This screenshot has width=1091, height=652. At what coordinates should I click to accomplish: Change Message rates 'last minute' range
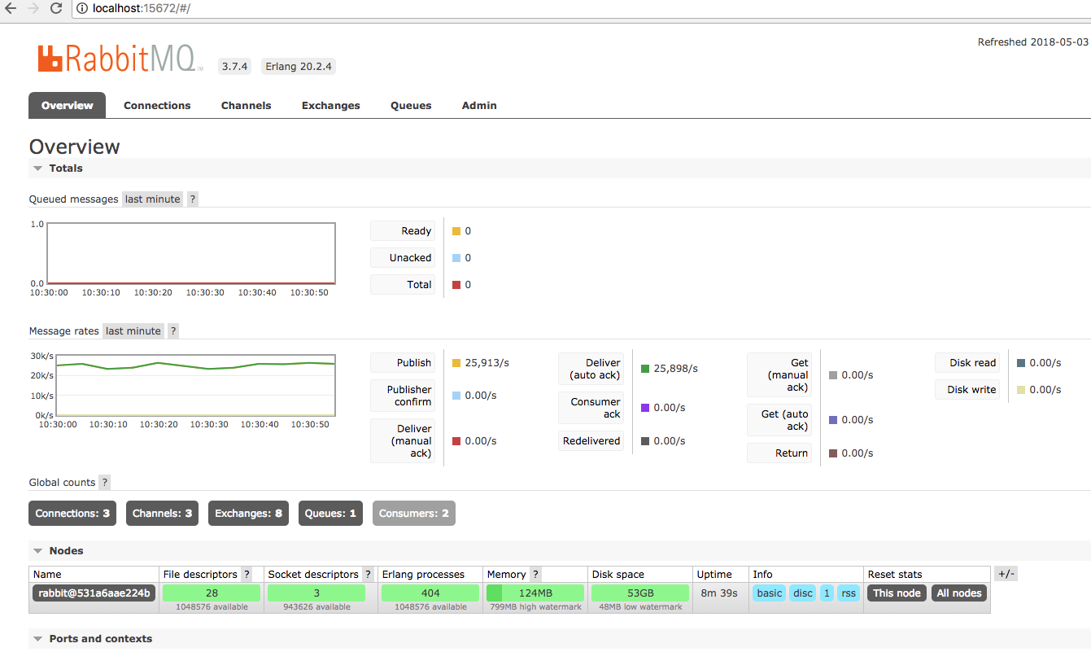pyautogui.click(x=133, y=330)
